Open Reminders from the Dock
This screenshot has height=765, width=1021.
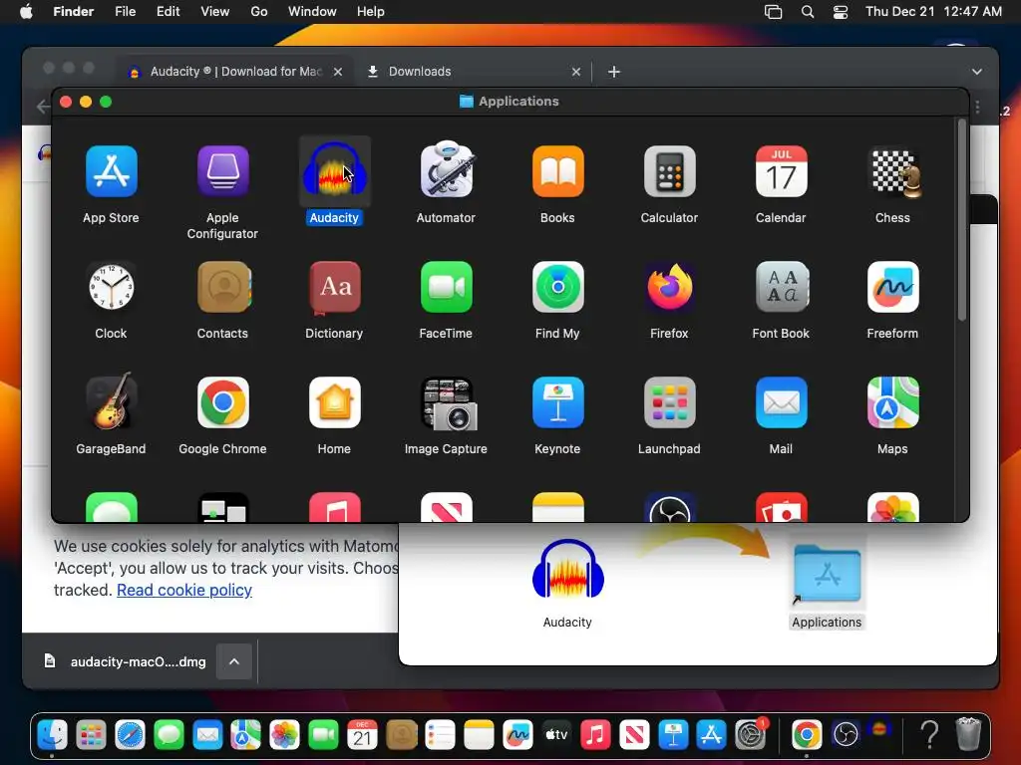click(440, 735)
